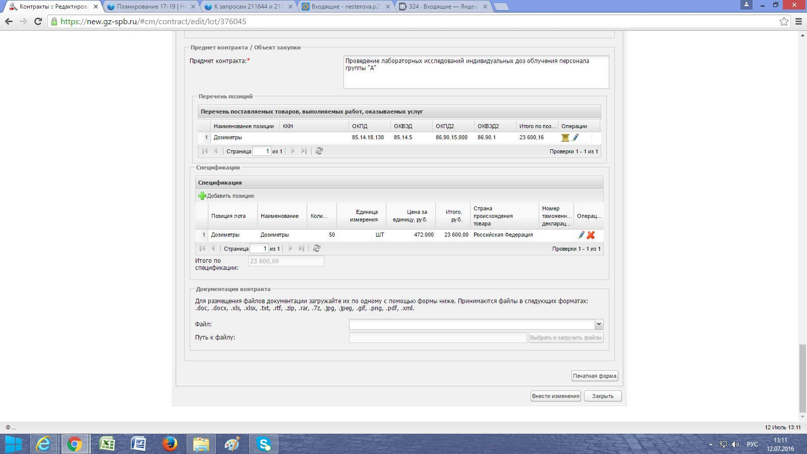Viewport: 807px width, 454px height.
Task: Go to previous page in the Спецификация pager
Action: click(x=213, y=248)
